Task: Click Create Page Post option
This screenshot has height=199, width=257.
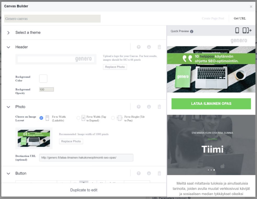Action: pos(213,18)
